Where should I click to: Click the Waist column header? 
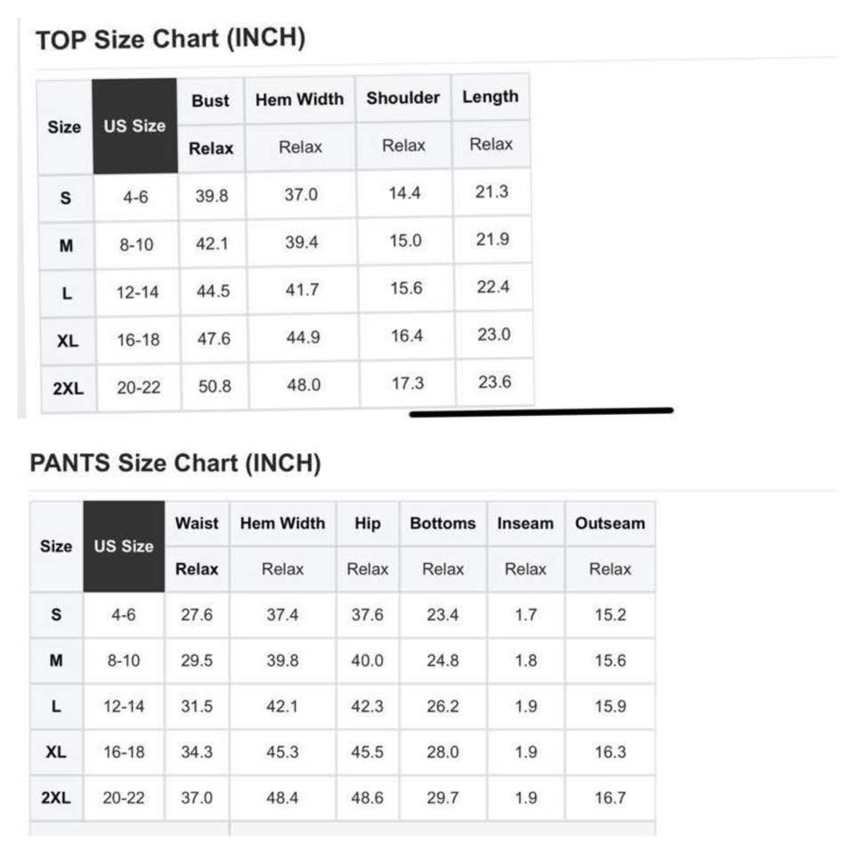(197, 524)
